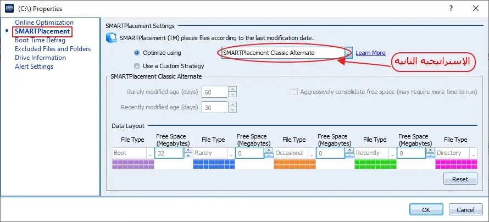Increase free space after the Recently zone
The height and width of the screenshot is (222, 489).
[x=430, y=150]
